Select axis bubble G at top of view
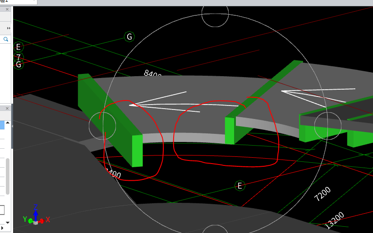Image resolution: width=373 pixels, height=233 pixels. tap(129, 37)
